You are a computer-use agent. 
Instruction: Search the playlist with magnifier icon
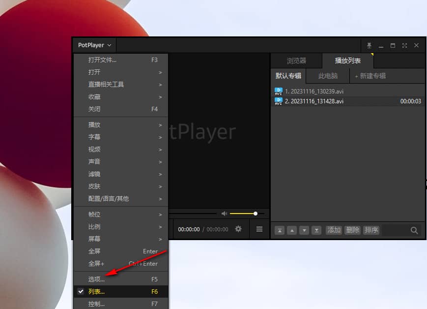coord(414,230)
